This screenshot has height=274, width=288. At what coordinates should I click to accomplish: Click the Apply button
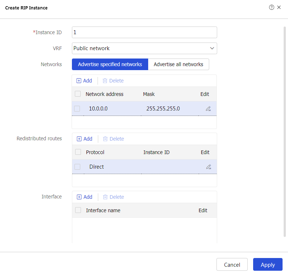pos(268,265)
